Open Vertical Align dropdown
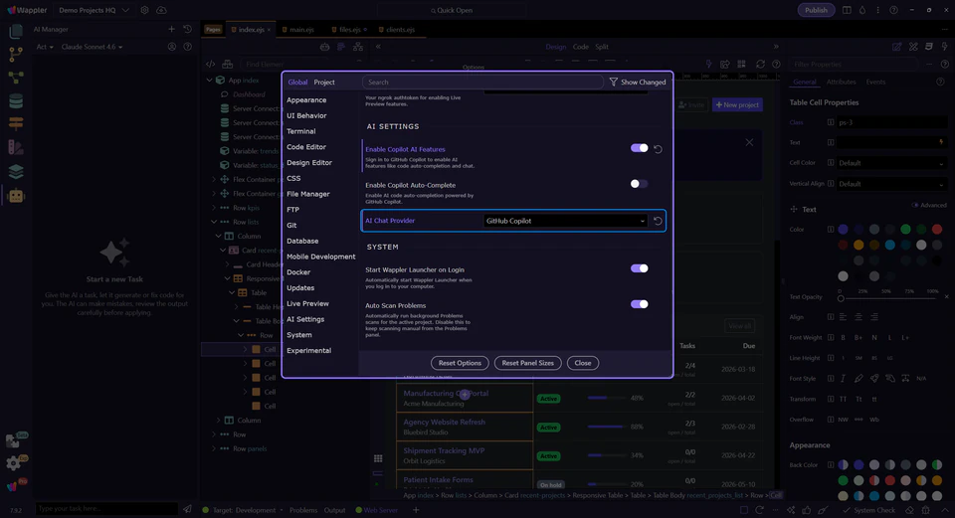The image size is (955, 518). 891,184
